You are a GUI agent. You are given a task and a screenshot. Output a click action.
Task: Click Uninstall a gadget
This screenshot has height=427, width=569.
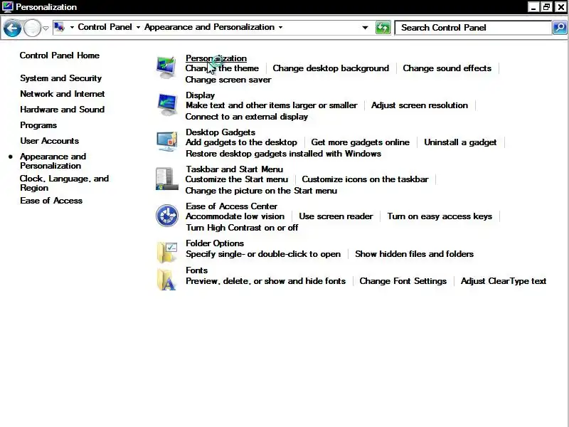tap(460, 142)
